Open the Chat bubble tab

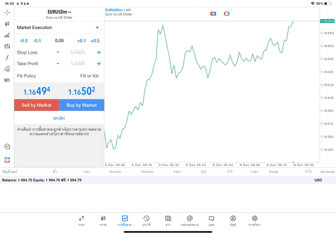click(211, 220)
